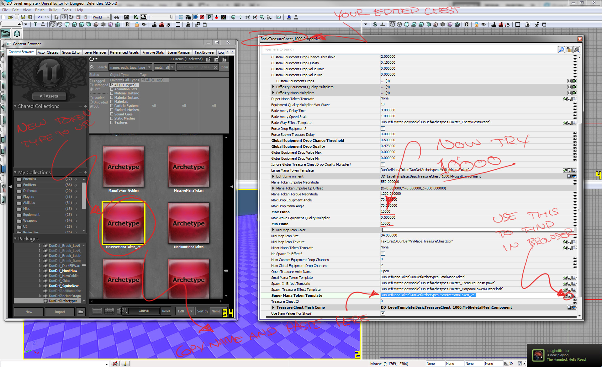Click the list view layout icon
The image size is (602, 367).
tap(97, 311)
